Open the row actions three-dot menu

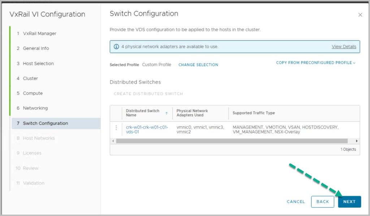[x=116, y=128]
